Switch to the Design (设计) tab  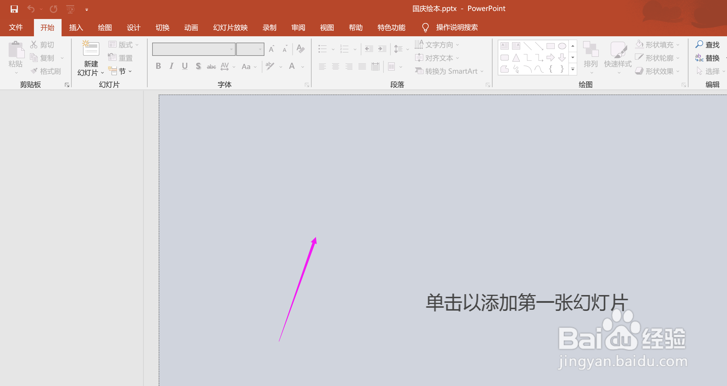(x=133, y=28)
